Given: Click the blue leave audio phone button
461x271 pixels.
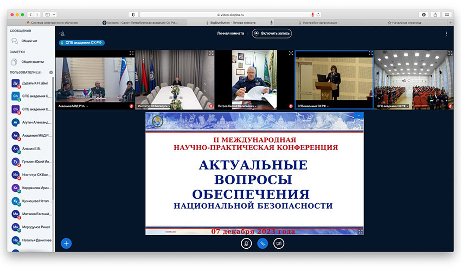Looking at the screenshot, I should pos(262,243).
